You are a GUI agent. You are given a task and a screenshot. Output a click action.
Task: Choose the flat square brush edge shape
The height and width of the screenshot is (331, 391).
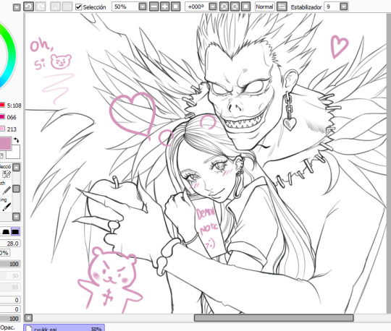point(15,232)
